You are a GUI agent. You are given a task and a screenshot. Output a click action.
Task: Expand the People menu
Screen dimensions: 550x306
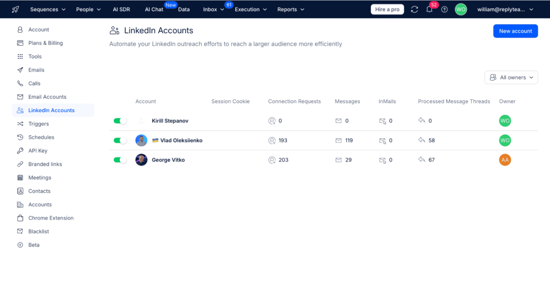[89, 10]
